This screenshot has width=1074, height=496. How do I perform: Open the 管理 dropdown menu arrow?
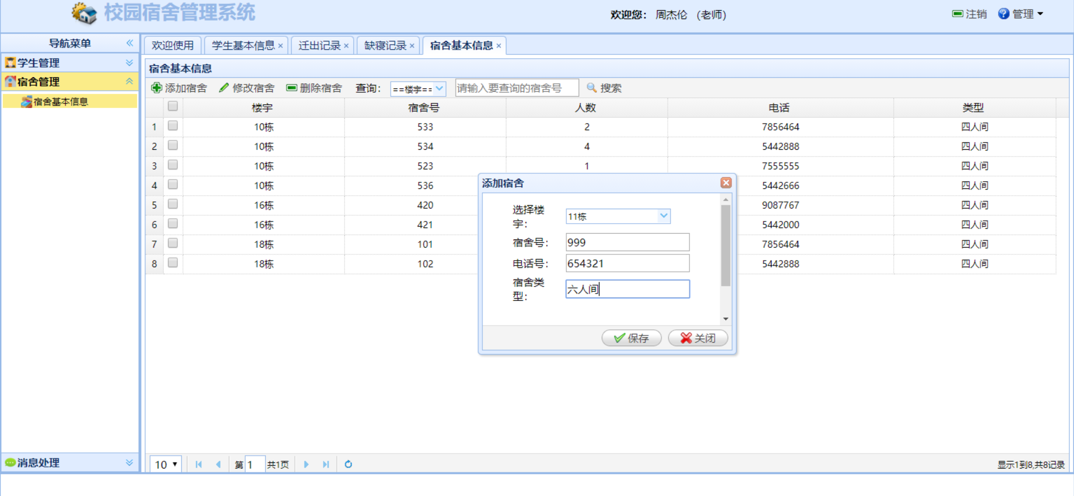1040,14
